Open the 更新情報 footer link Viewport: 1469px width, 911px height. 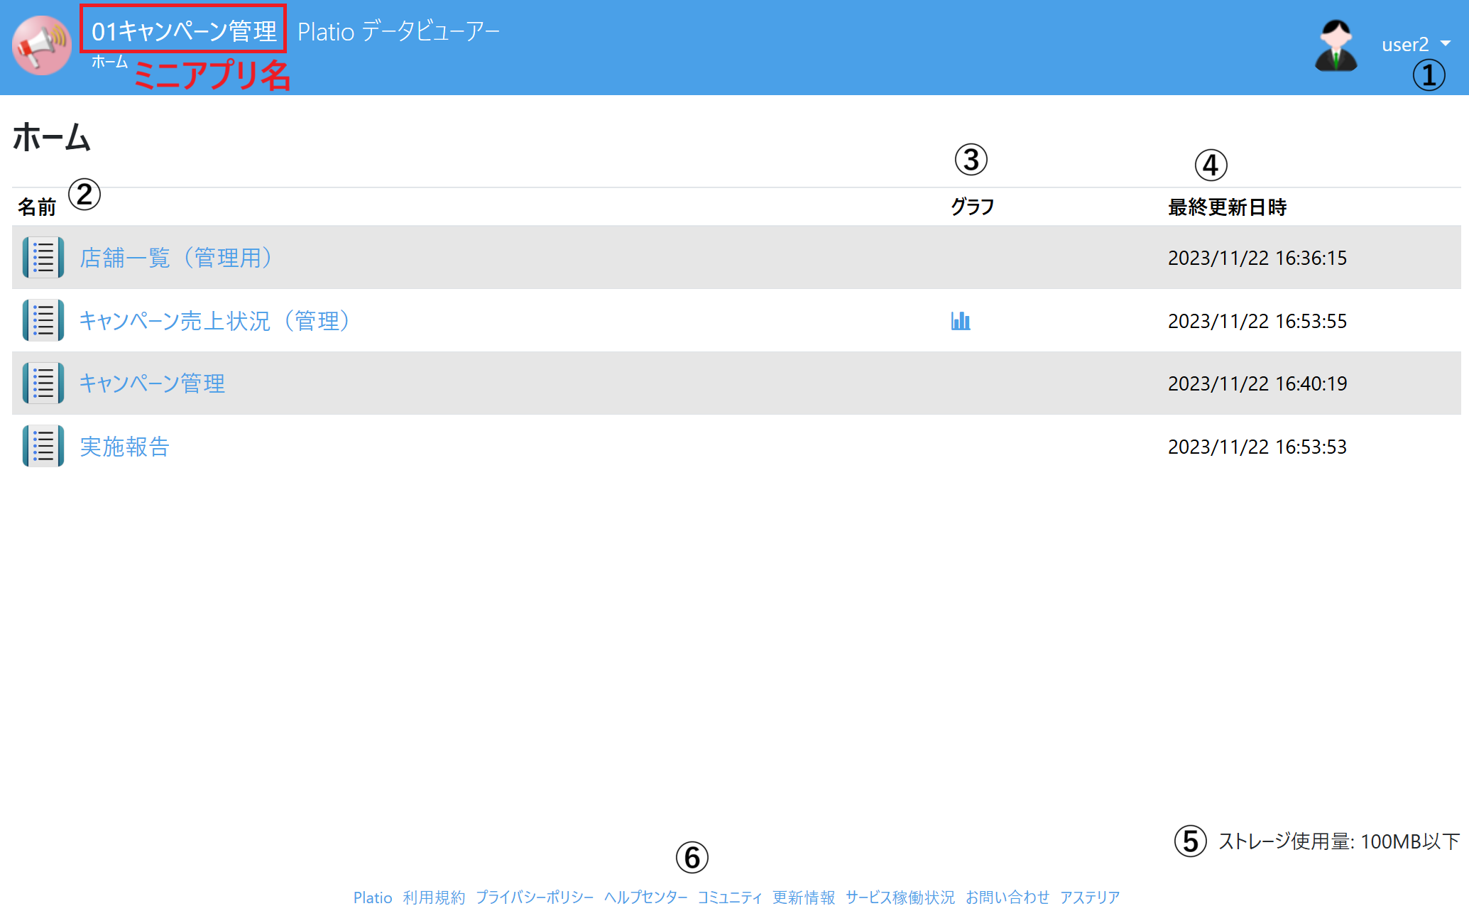click(804, 898)
